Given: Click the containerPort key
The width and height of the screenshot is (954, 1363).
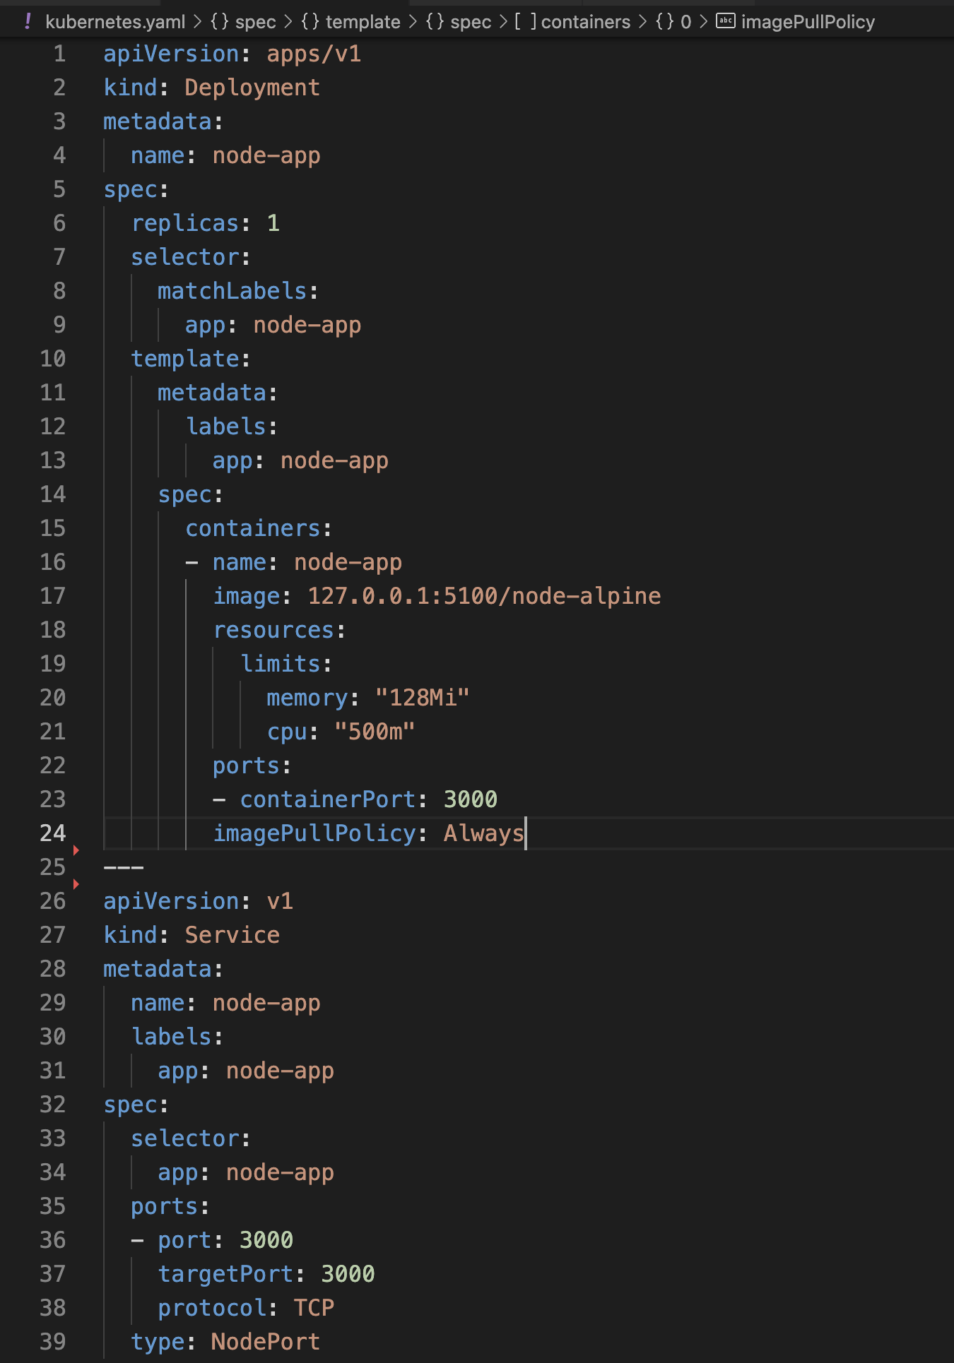Looking at the screenshot, I should pyautogui.click(x=328, y=799).
